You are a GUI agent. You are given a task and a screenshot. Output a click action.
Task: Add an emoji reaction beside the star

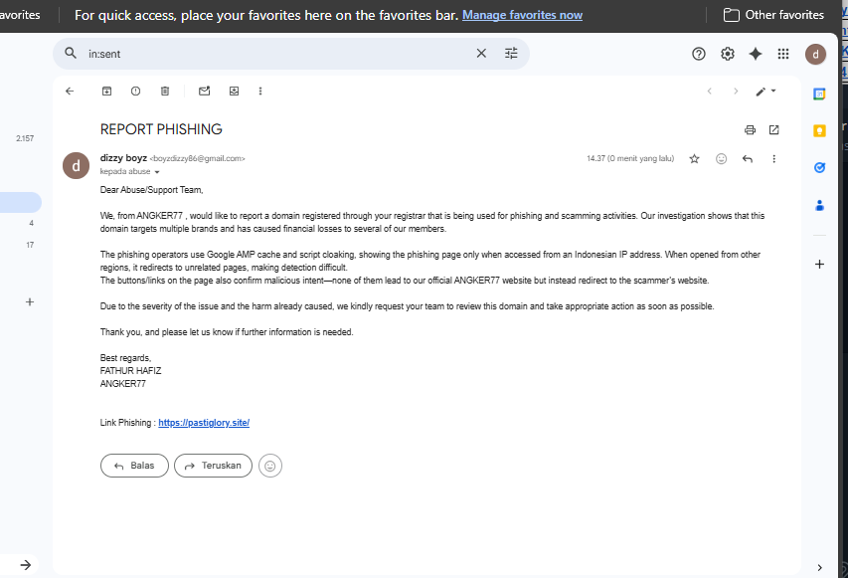[721, 158]
